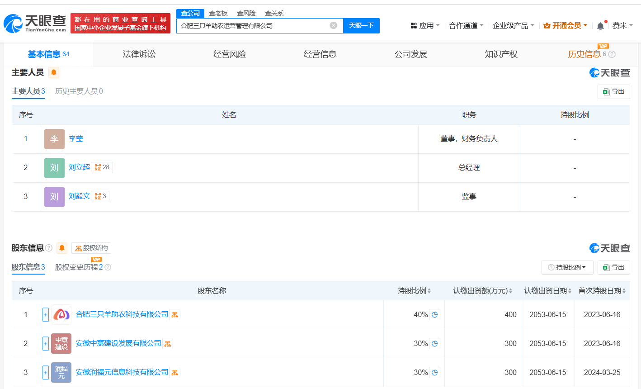The width and height of the screenshot is (641, 389).
Task: Click pie chart icon beside 40% holding
Action: coord(434,315)
